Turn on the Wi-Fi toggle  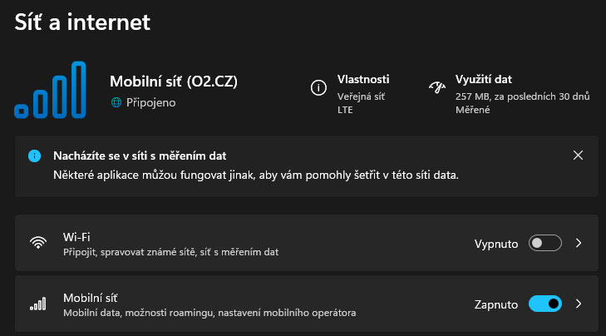(545, 243)
